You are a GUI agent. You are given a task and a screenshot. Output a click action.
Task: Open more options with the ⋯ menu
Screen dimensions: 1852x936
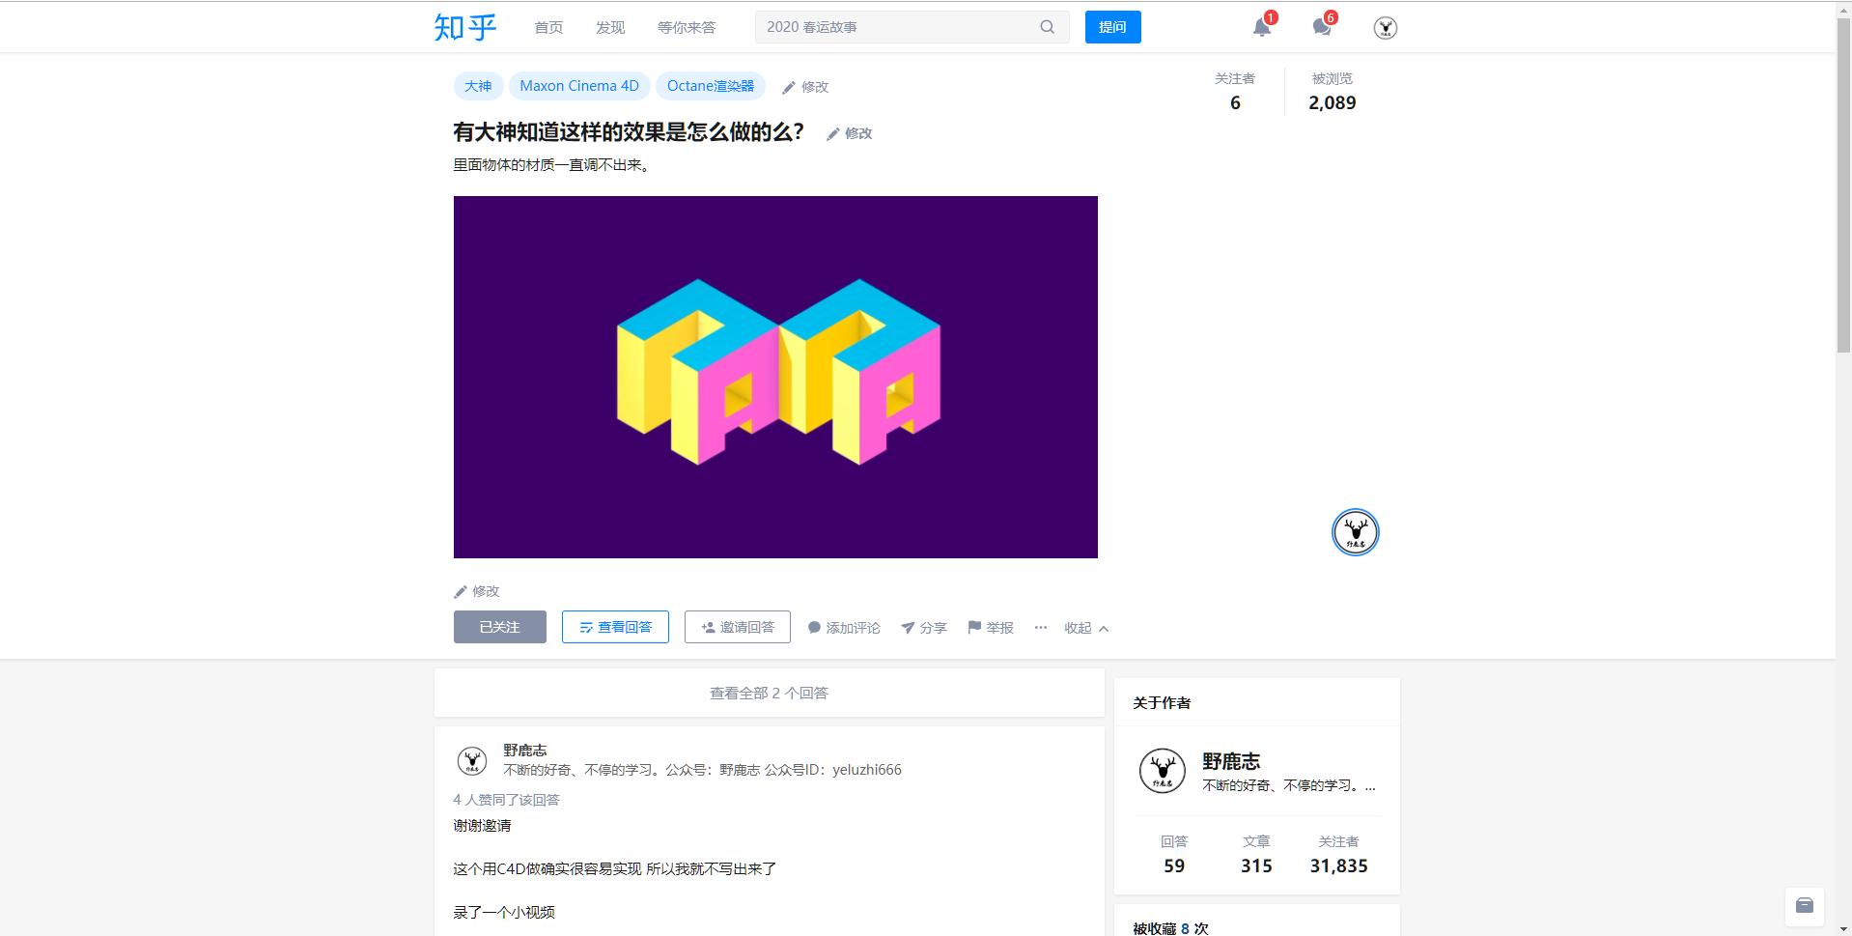click(x=1040, y=627)
